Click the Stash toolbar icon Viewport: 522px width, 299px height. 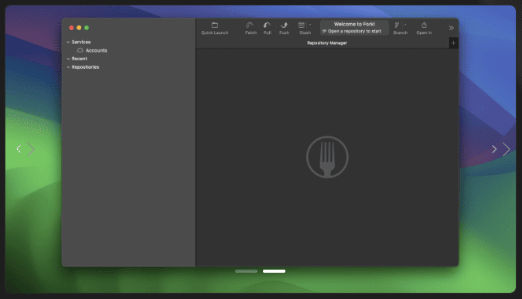302,25
